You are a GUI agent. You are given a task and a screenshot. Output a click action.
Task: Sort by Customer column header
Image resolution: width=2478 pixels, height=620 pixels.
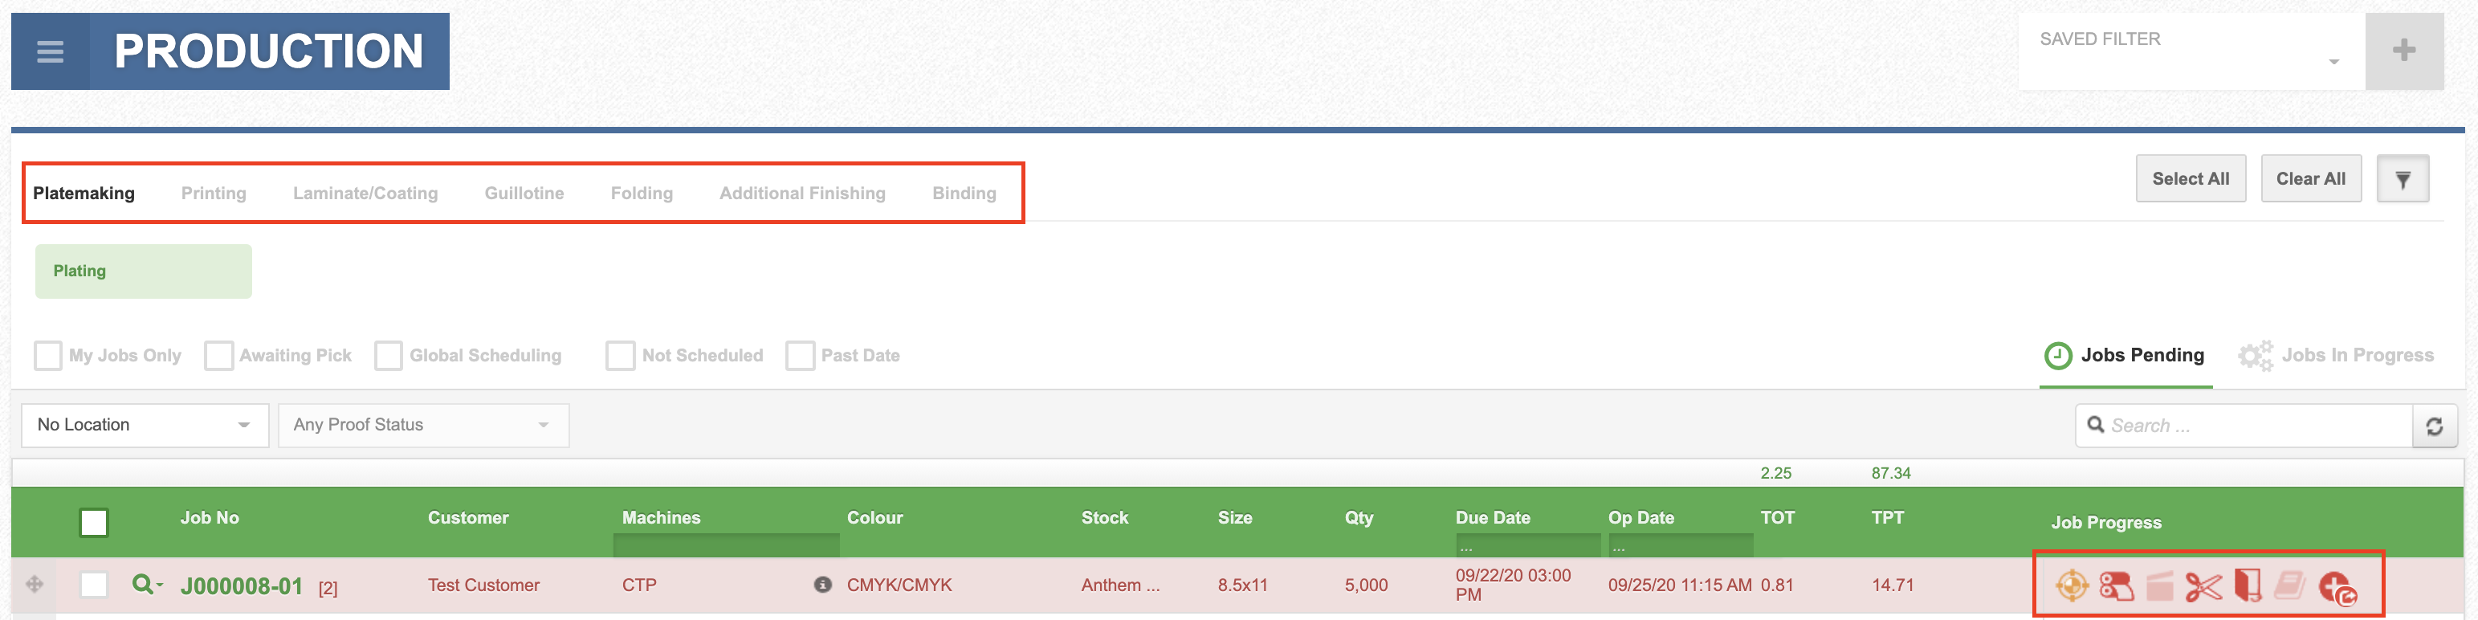[468, 518]
